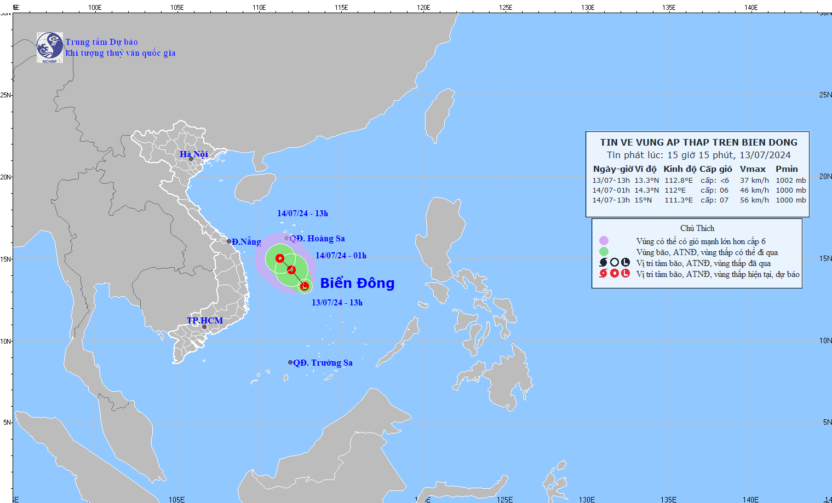
Task: Click the red typhoon symbol in the legend
Action: tap(604, 274)
